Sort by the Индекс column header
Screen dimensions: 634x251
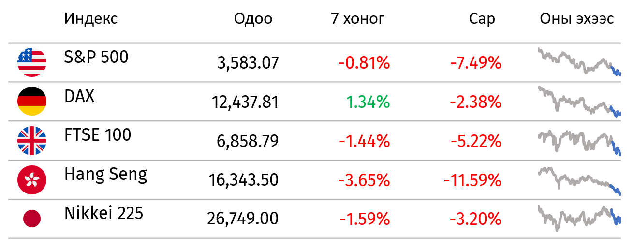[x=91, y=19]
